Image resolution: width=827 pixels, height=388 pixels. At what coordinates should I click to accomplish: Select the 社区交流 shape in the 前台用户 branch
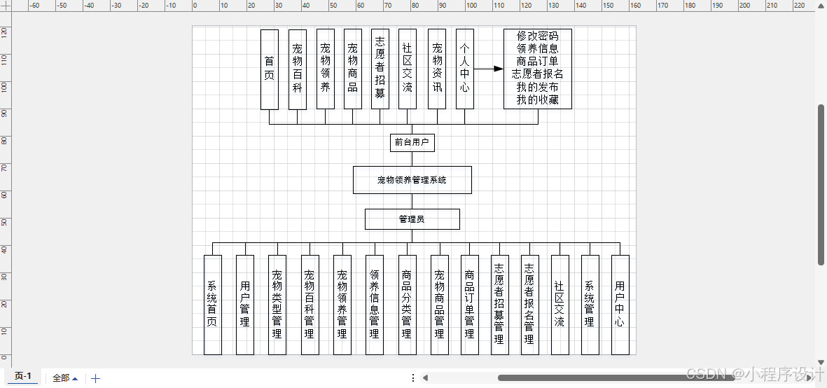coord(408,69)
